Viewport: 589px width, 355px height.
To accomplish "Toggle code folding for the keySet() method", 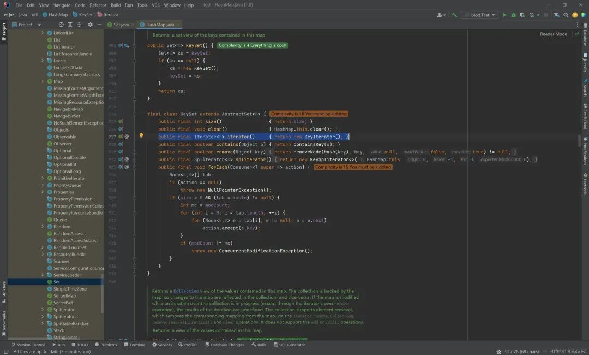I will tap(135, 45).
